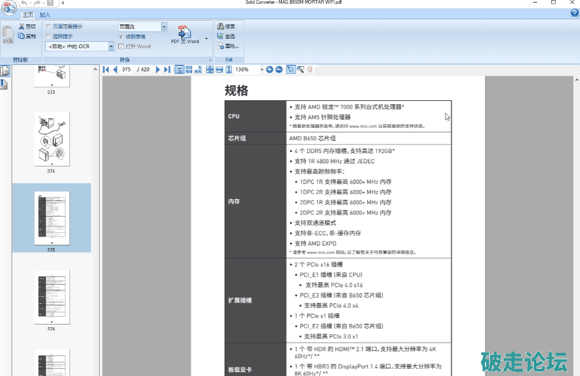Click document view scroll up arrow

tap(577, 80)
